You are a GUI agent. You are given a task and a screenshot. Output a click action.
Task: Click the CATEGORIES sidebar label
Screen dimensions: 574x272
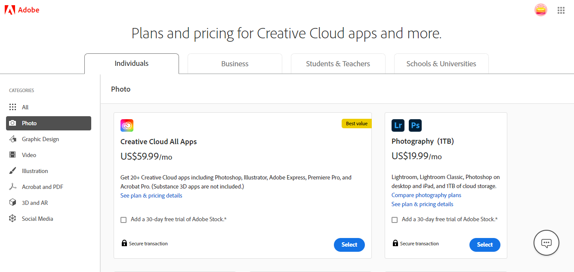click(22, 90)
